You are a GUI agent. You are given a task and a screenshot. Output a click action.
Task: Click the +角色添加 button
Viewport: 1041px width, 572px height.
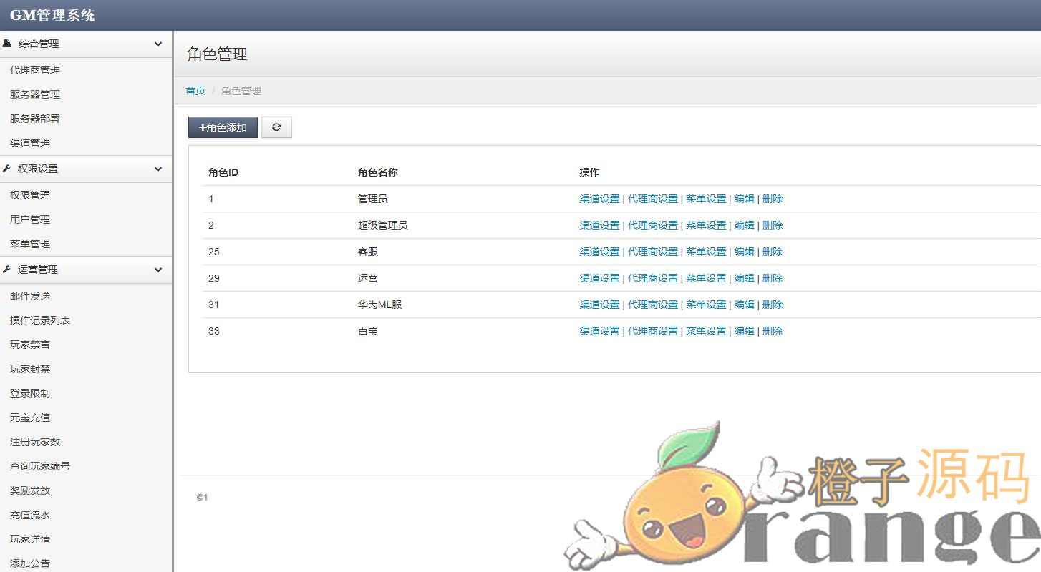point(223,127)
